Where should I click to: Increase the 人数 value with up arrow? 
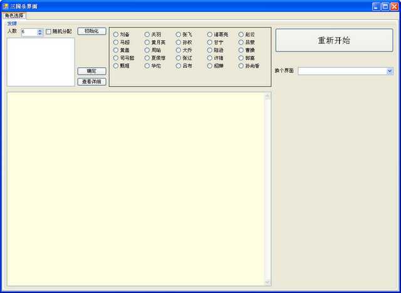pyautogui.click(x=40, y=29)
